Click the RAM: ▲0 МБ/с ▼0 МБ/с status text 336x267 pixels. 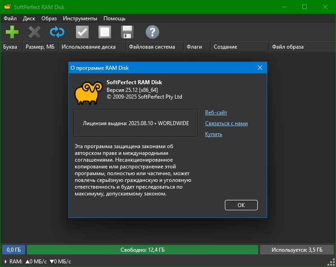click(40, 262)
